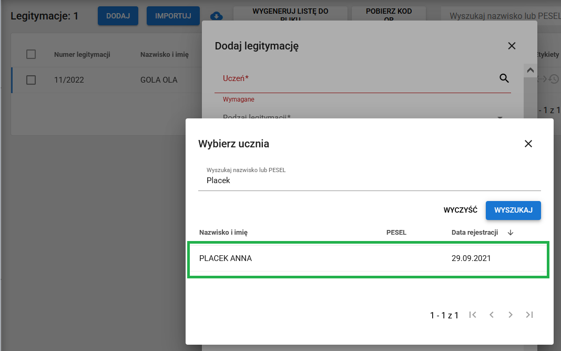Open student search via magnifier in Uczeń field

pyautogui.click(x=504, y=78)
